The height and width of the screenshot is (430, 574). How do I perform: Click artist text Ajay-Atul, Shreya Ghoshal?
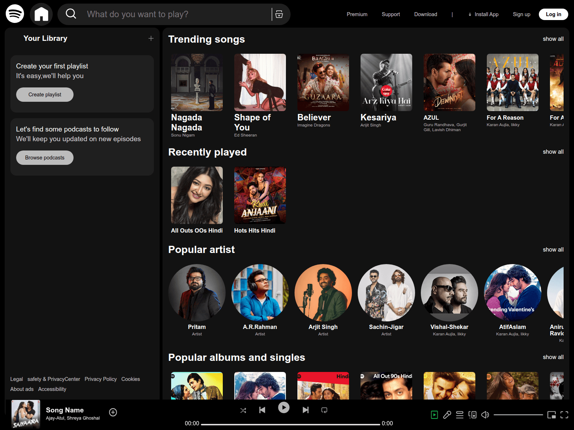73,418
